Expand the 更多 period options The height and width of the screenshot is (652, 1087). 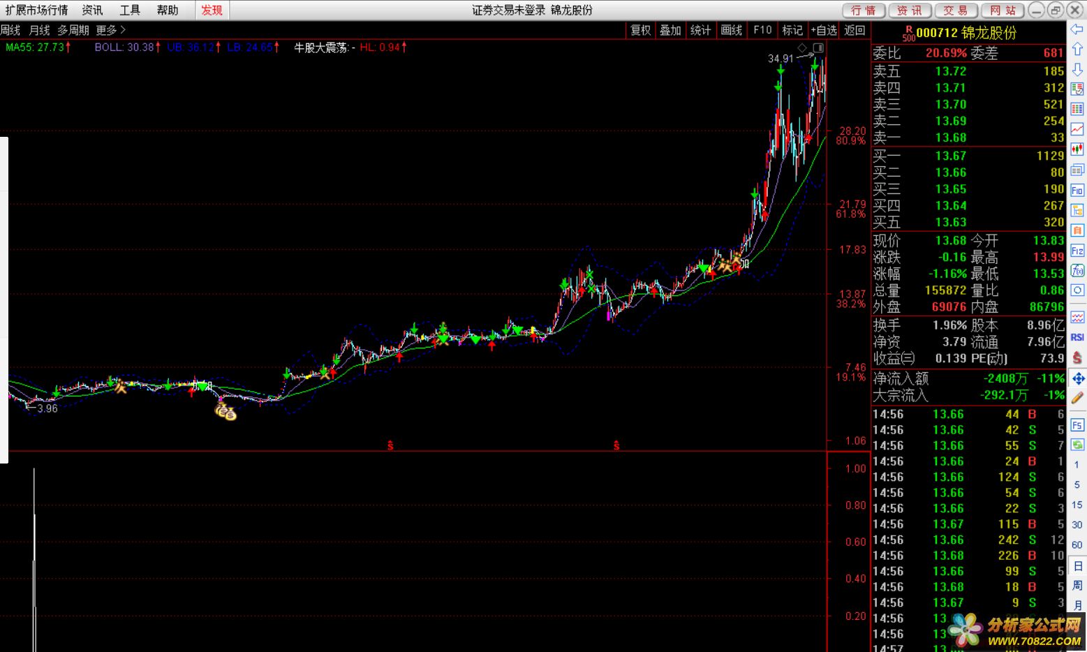pos(110,30)
